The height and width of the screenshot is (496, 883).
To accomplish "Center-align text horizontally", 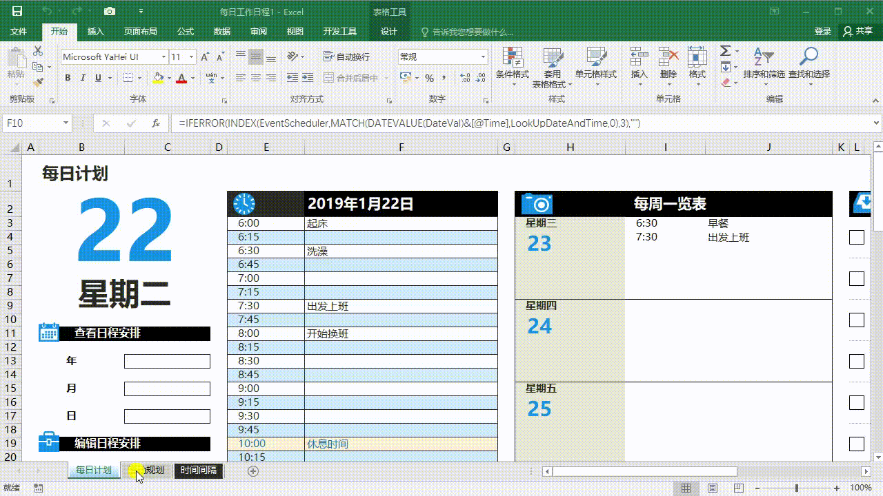I will (256, 78).
